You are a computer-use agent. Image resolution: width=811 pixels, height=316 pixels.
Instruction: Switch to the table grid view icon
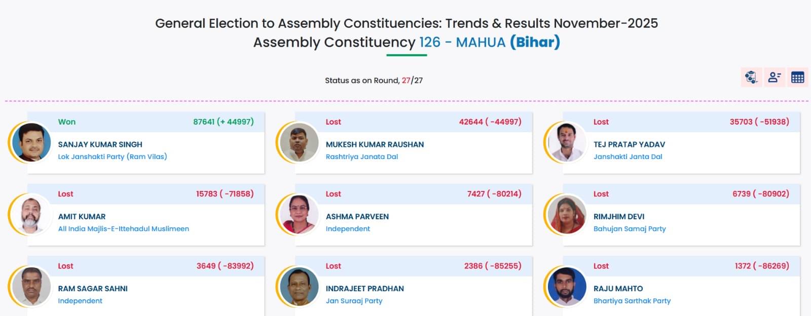pyautogui.click(x=797, y=77)
